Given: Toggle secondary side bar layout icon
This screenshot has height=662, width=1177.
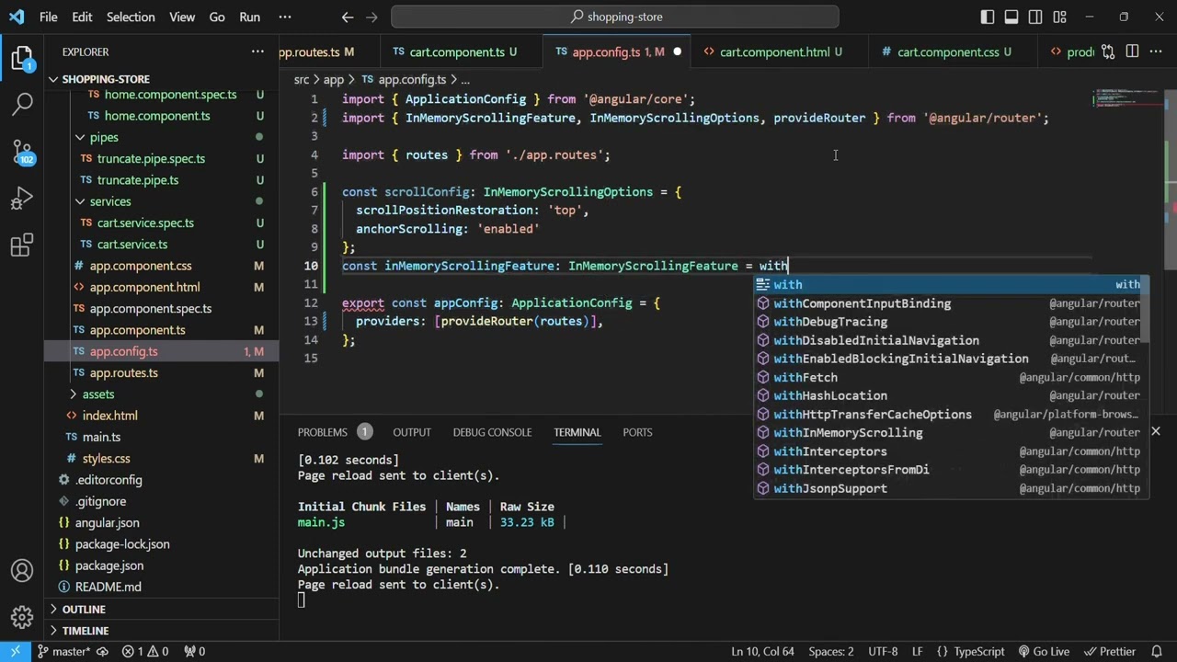Looking at the screenshot, I should (1034, 17).
